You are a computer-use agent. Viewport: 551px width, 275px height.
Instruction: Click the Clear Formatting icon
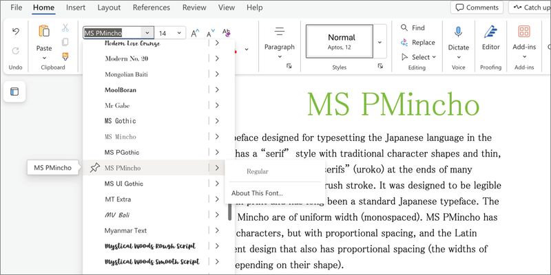[x=227, y=33]
